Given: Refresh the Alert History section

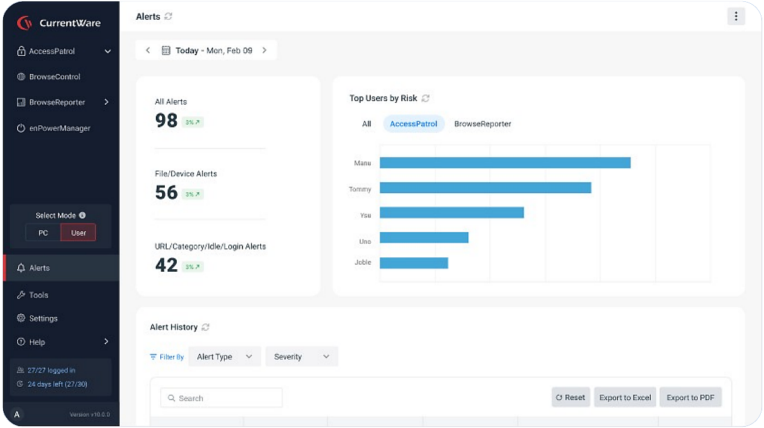Looking at the screenshot, I should point(205,327).
